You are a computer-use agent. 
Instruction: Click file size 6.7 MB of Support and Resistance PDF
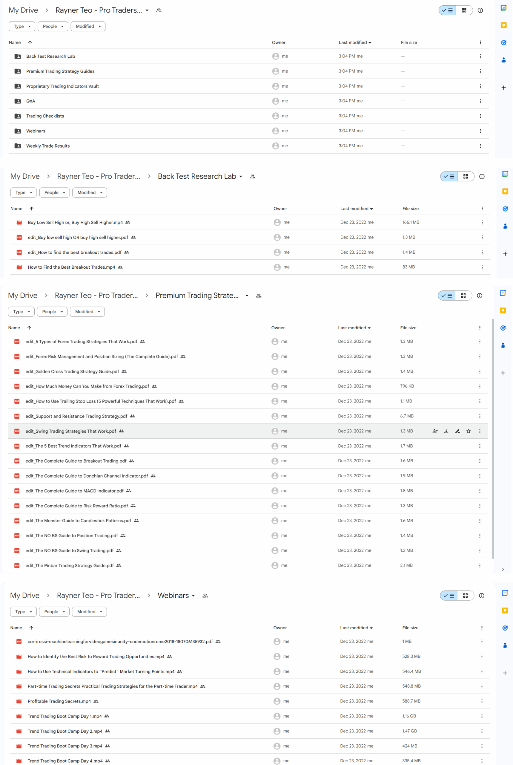click(x=407, y=416)
